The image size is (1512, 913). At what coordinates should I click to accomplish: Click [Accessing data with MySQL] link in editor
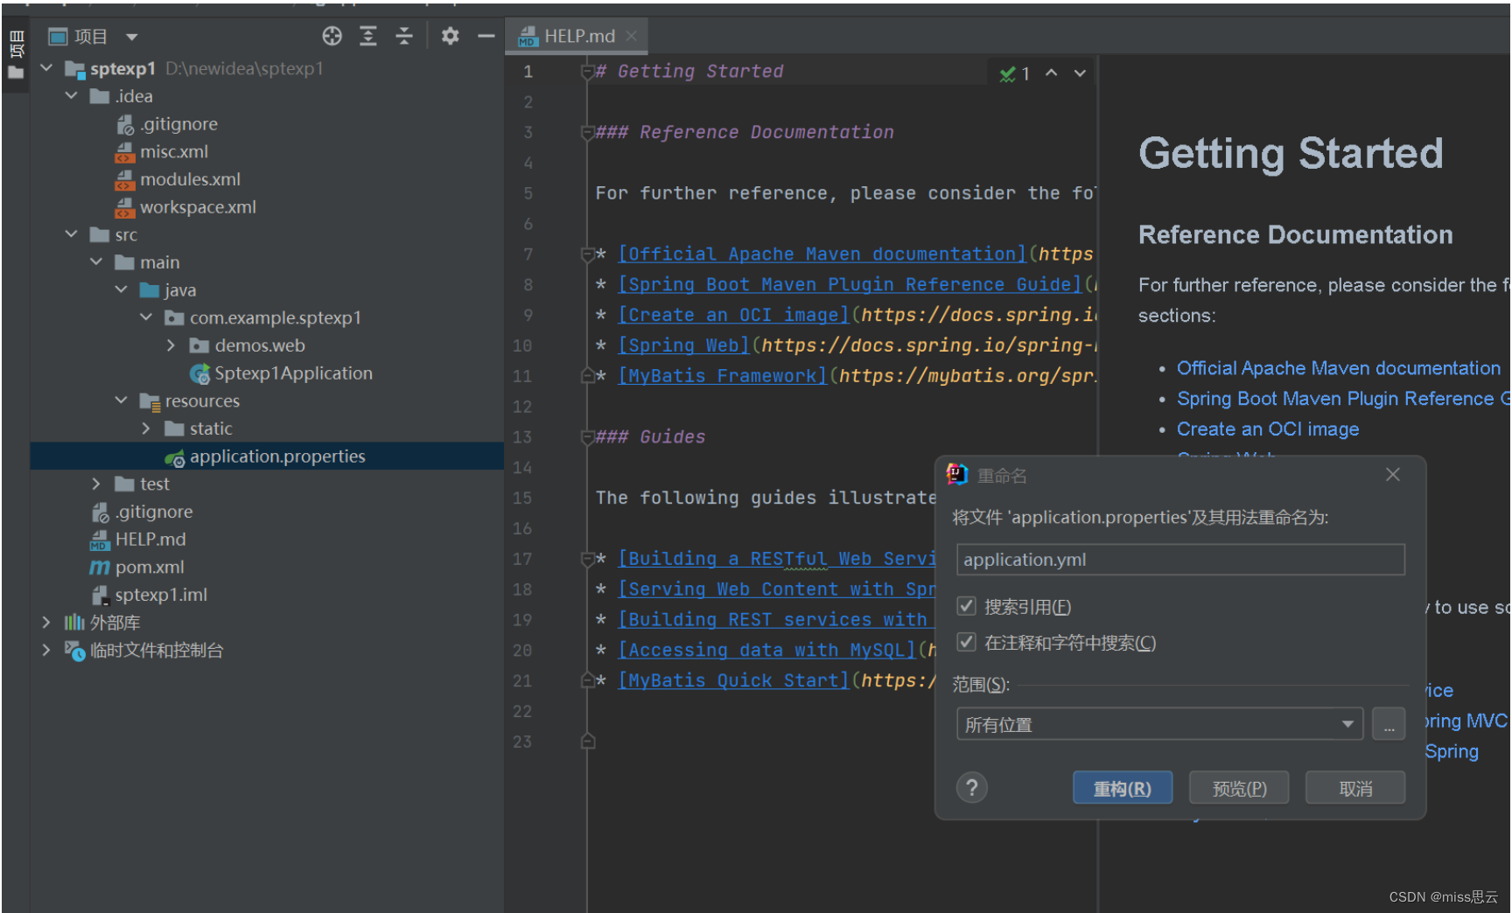(766, 650)
